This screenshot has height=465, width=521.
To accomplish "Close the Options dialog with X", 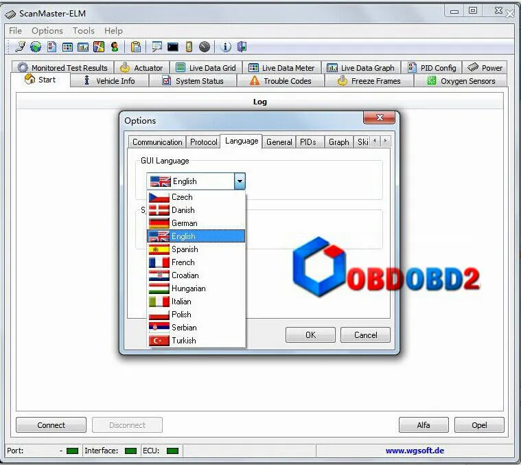I will 380,117.
